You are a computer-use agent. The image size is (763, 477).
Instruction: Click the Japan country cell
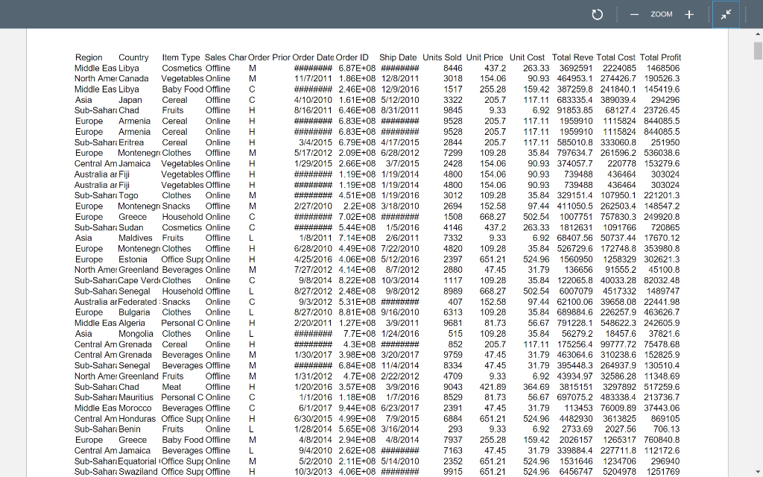pyautogui.click(x=130, y=100)
